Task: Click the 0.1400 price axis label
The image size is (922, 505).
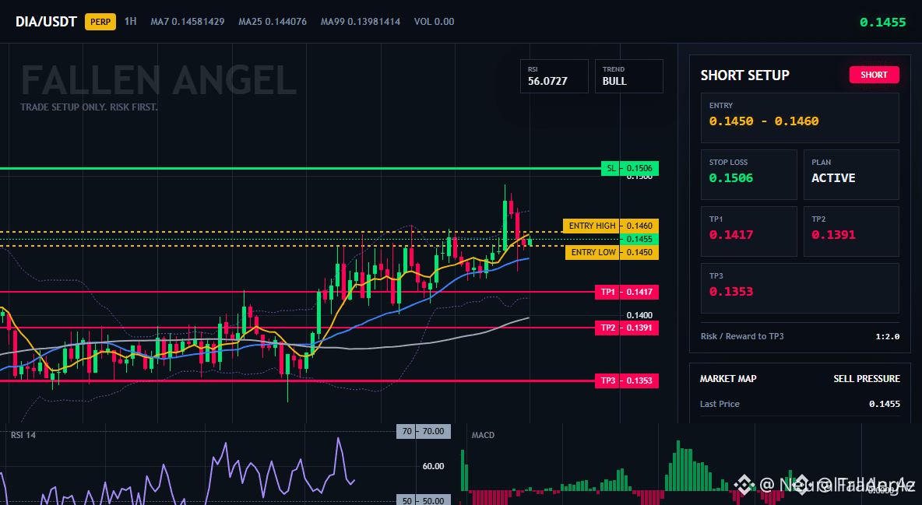Action: pyautogui.click(x=639, y=315)
